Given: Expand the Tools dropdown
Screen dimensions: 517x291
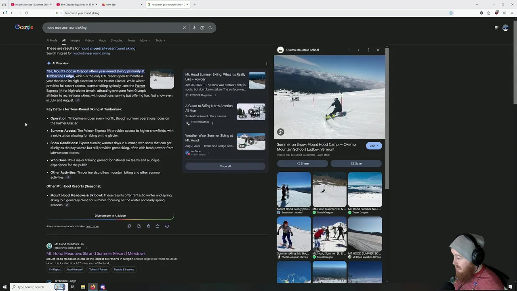Looking at the screenshot, I should (160, 40).
